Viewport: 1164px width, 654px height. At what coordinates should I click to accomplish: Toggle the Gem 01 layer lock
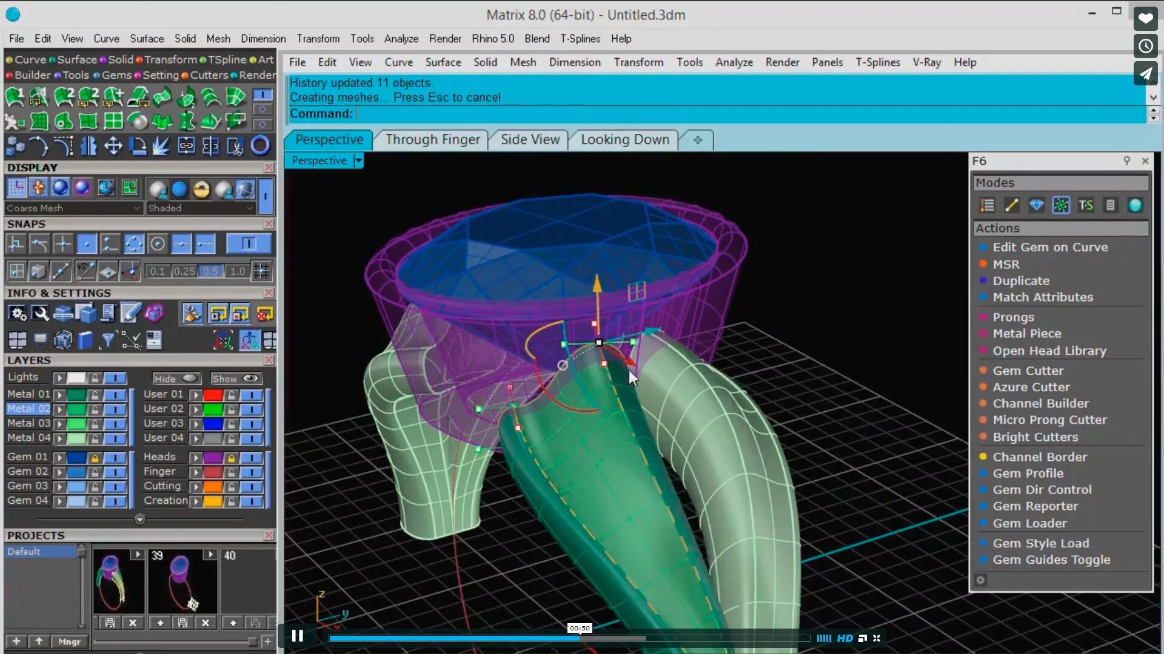point(95,458)
